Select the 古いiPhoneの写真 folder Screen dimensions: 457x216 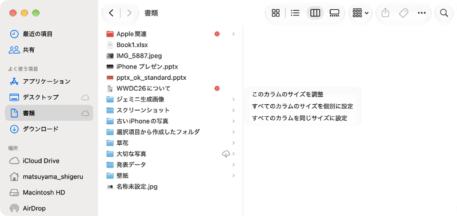click(x=171, y=121)
